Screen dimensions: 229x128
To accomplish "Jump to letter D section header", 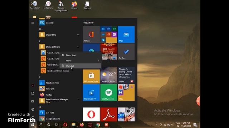I will pyautogui.click(x=40, y=29).
